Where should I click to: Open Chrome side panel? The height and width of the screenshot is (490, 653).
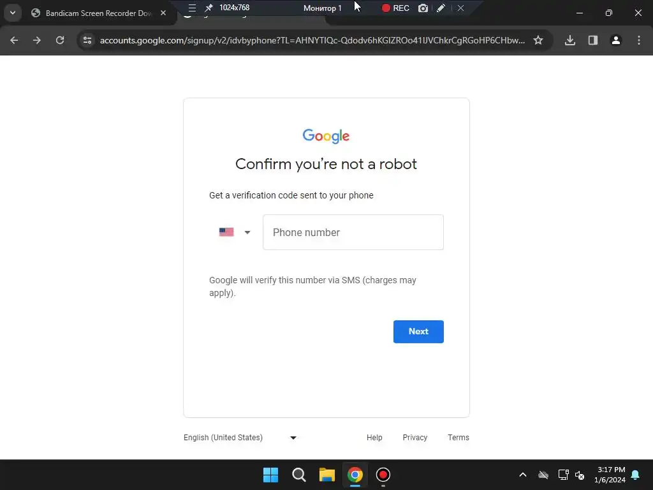592,40
